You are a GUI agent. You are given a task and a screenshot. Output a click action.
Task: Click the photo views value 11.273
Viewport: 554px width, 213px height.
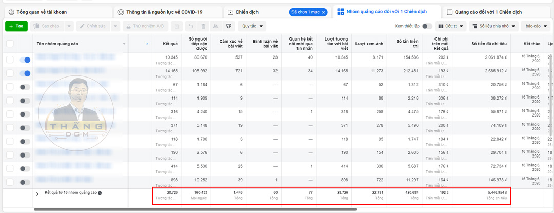click(x=377, y=71)
